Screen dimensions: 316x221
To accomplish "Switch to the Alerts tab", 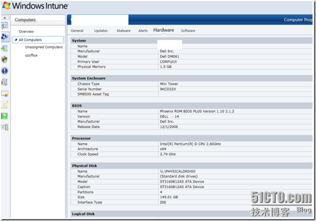I will click(143, 30).
